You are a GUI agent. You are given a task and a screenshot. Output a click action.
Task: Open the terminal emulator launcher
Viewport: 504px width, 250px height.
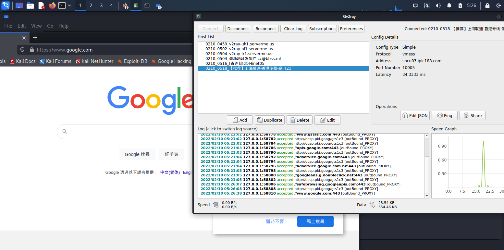coord(62,6)
